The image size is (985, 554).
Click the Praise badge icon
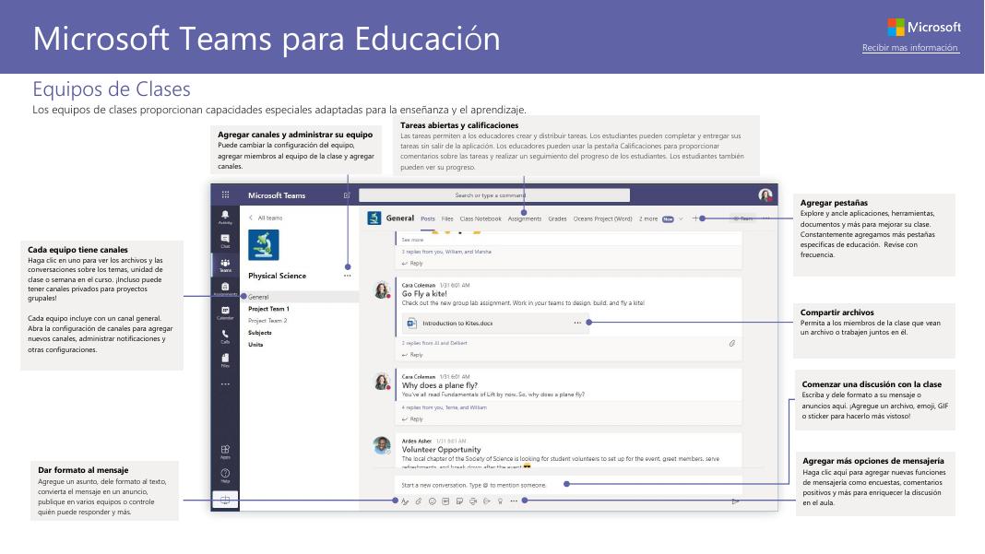click(500, 501)
